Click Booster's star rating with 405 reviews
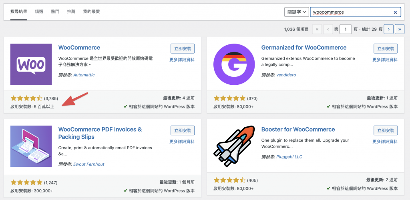The image size is (410, 200). click(229, 180)
